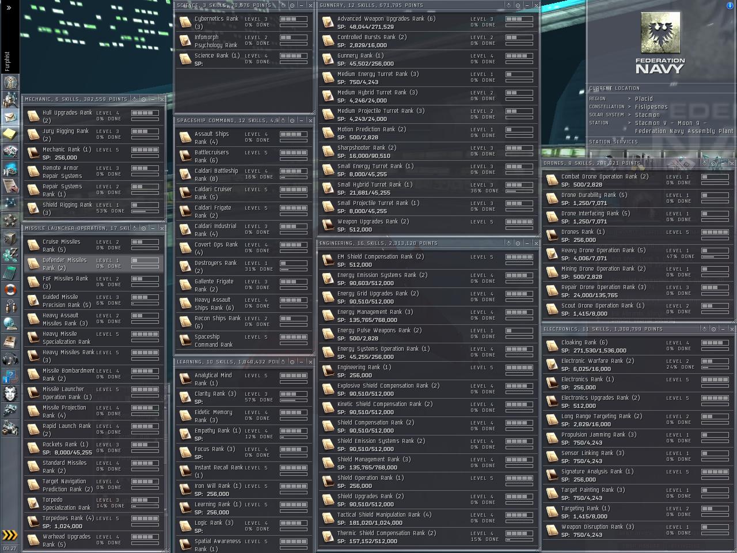The image size is (737, 553).
Task: Toggle the pin on the Drones window
Action: [x=705, y=163]
